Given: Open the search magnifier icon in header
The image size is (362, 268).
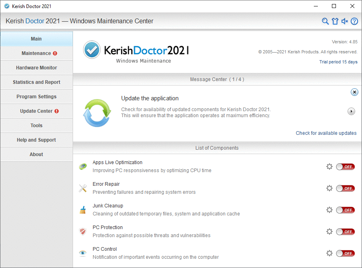Looking at the screenshot, I should click(x=325, y=21).
